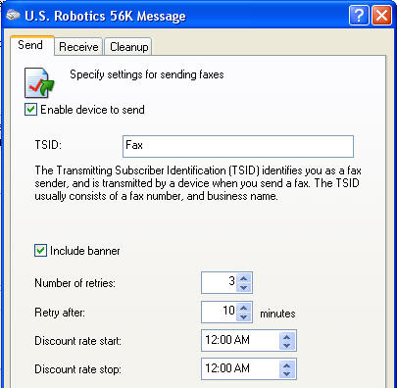Viewport: 397px width, 388px height.
Task: Click the send fax document icon
Action: pyautogui.click(x=39, y=82)
